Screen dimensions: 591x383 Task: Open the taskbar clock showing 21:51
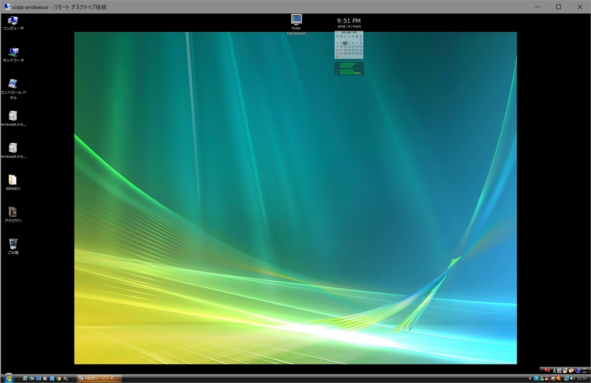582,378
